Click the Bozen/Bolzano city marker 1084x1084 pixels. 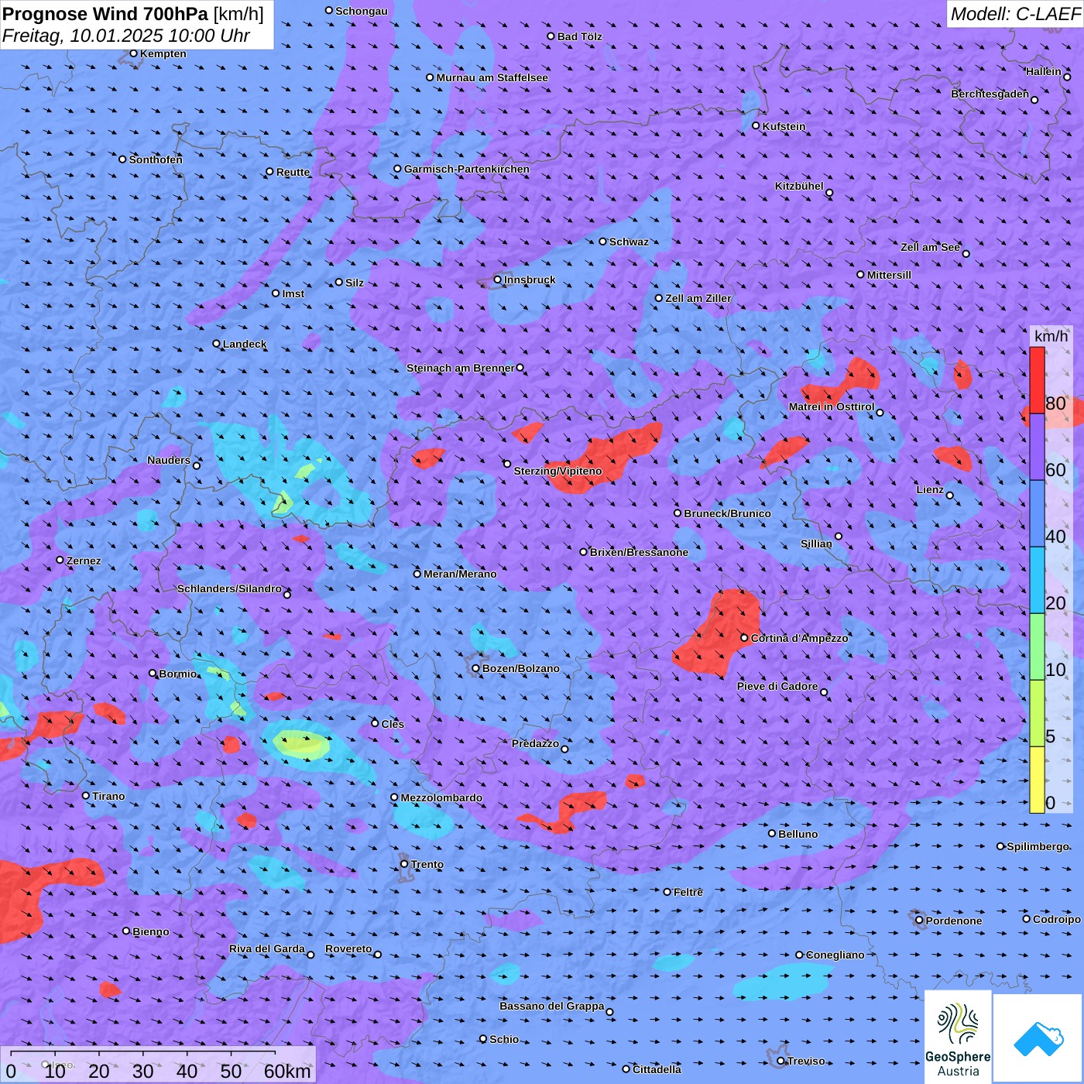(x=476, y=668)
